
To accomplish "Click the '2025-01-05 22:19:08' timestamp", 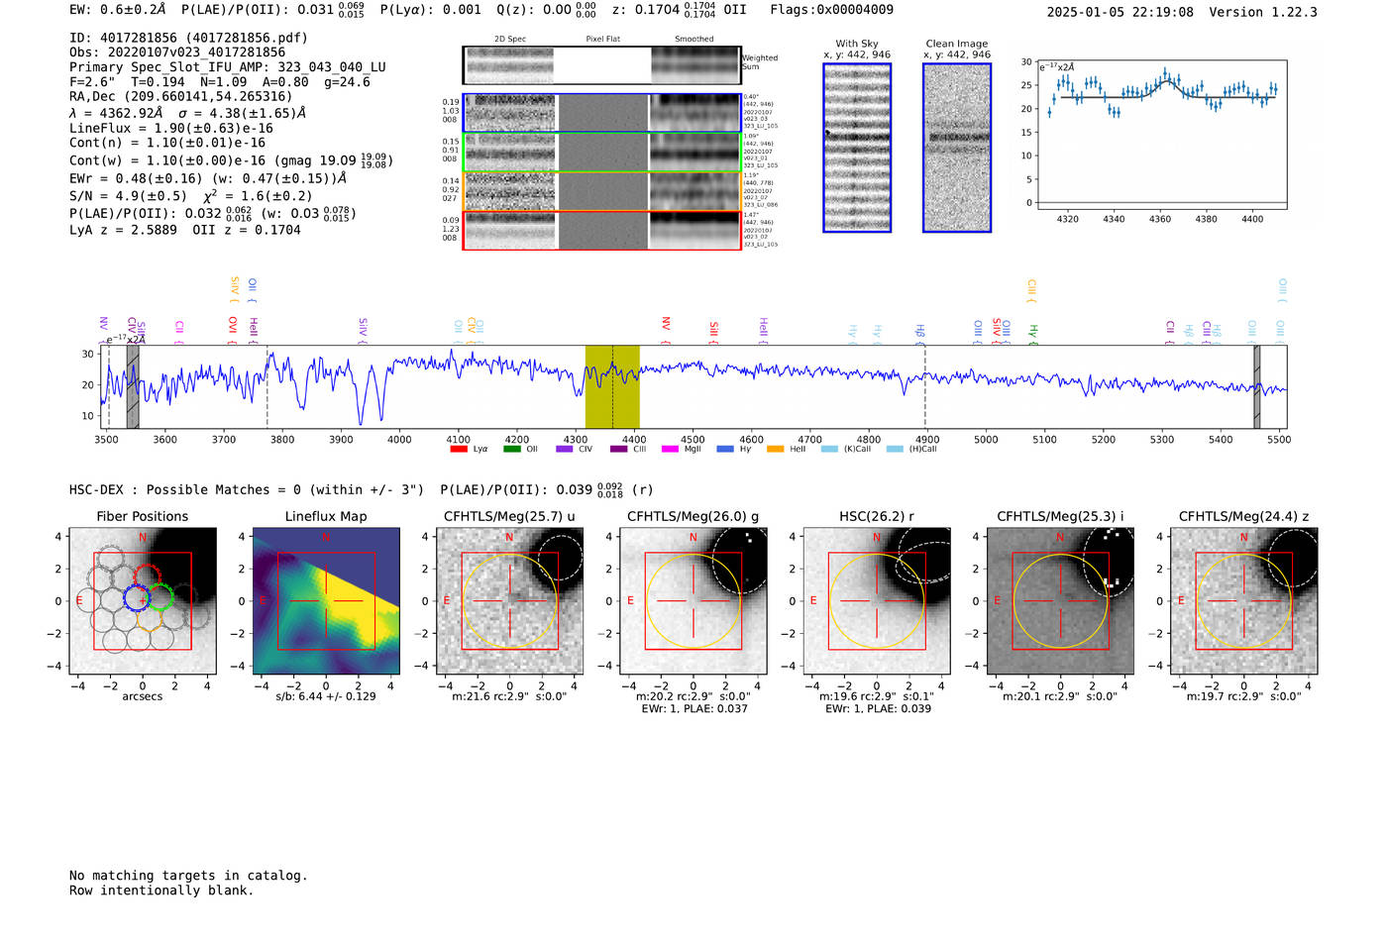I will [1120, 12].
